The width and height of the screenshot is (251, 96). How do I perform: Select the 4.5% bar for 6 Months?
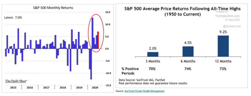(x=188, y=51)
